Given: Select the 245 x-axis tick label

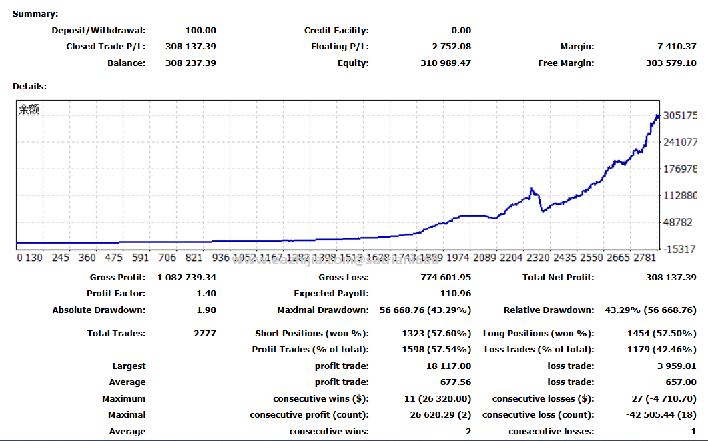Looking at the screenshot, I should (x=61, y=258).
